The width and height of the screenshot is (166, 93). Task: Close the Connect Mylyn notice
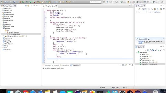164,39
